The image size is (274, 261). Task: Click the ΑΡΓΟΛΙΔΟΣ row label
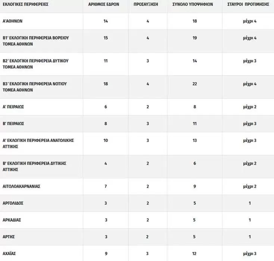point(13,203)
